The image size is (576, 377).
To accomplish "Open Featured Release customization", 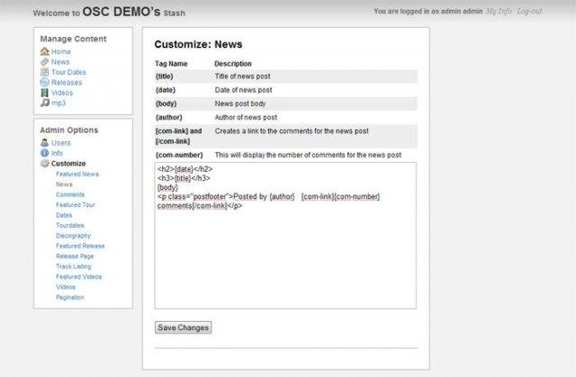I will coord(80,246).
